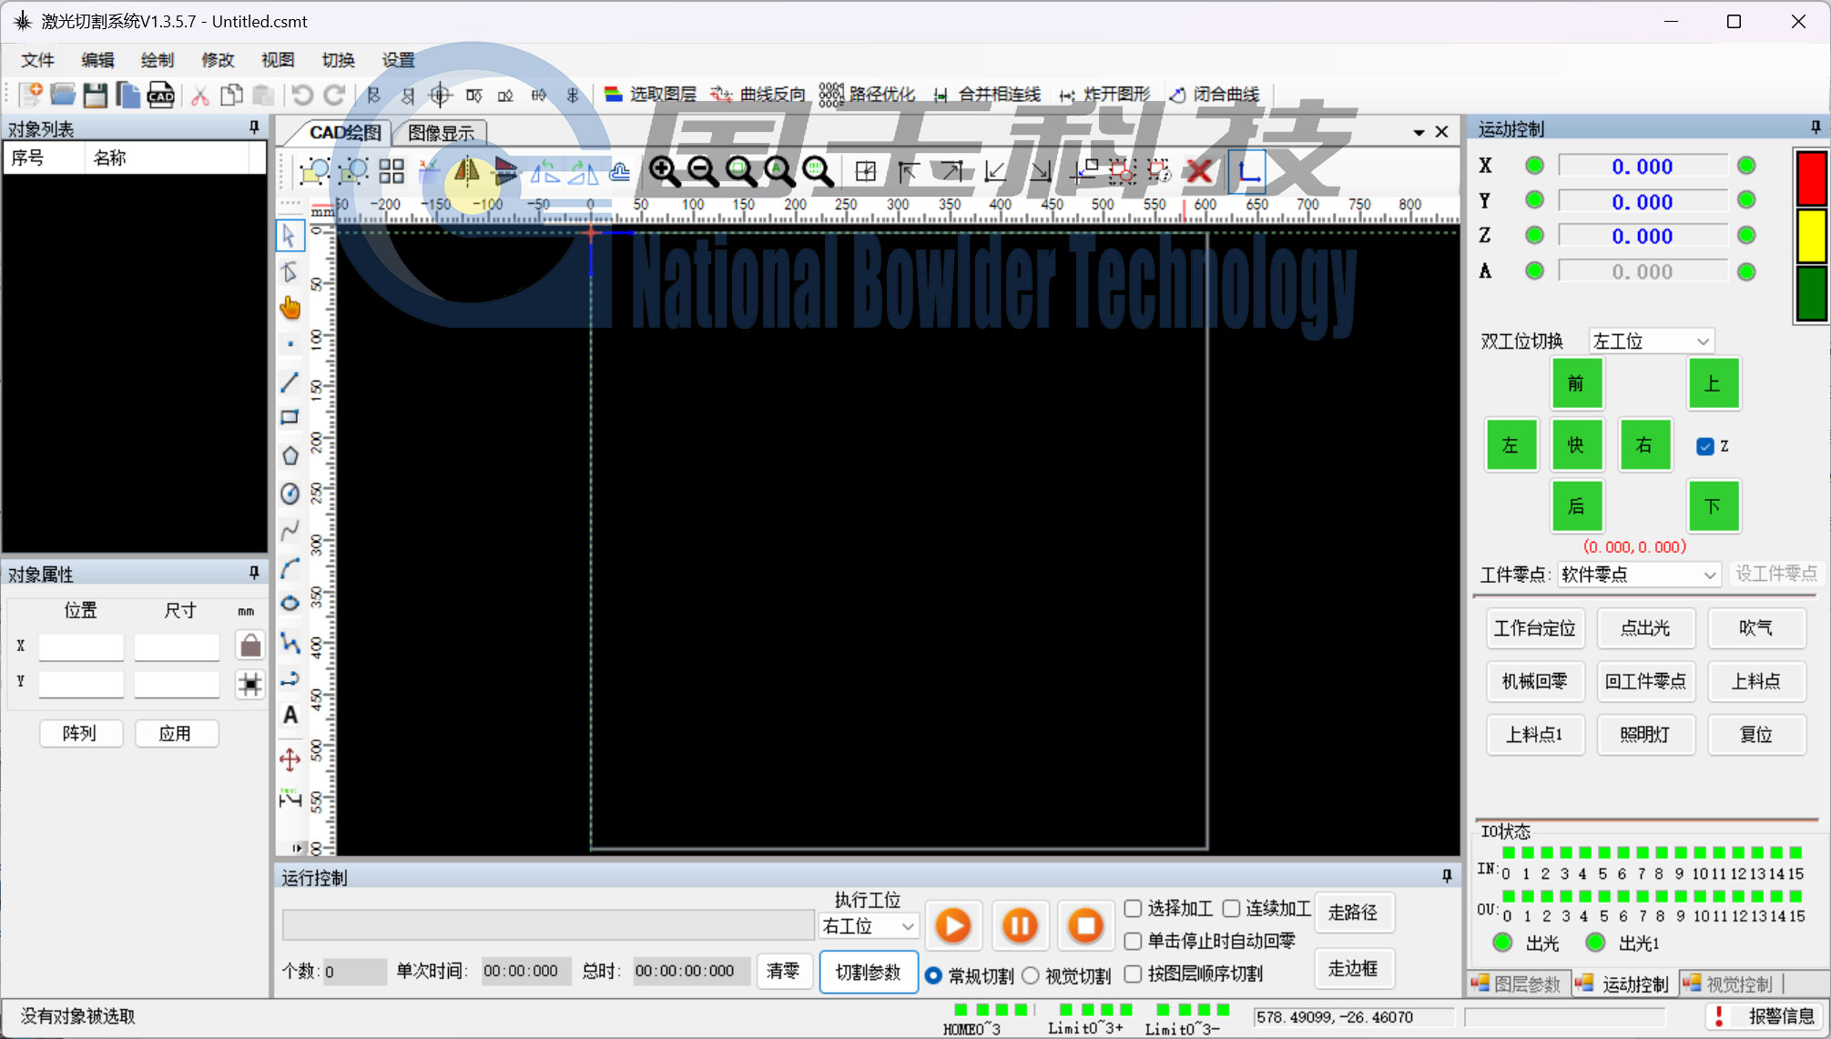Stop processing with orange stop button
The height and width of the screenshot is (1039, 1831).
coord(1085,926)
